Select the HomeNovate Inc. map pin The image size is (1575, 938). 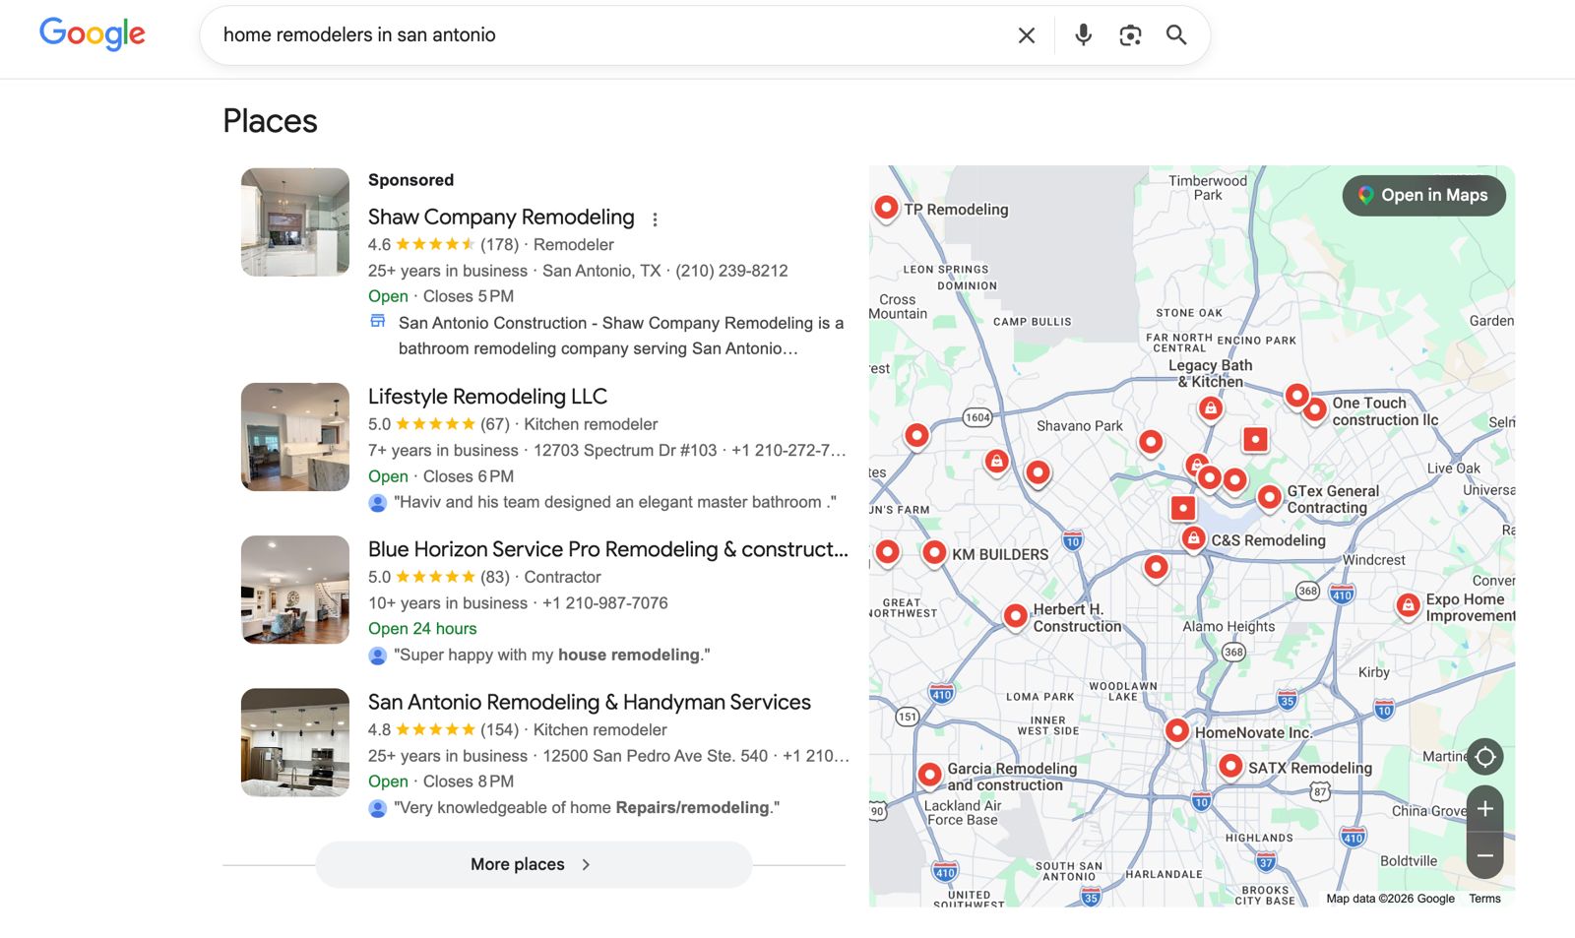point(1176,730)
